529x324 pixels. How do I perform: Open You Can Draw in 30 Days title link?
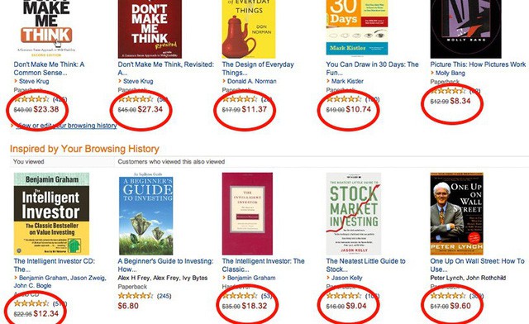[x=372, y=69]
